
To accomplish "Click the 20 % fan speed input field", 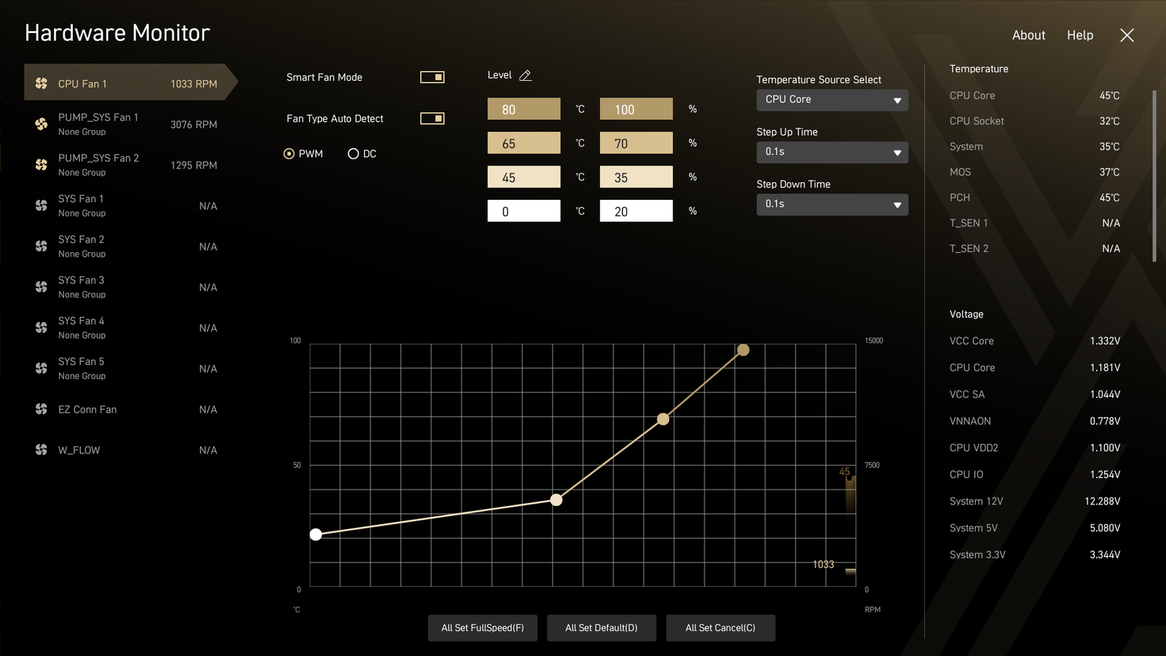I will pos(636,211).
